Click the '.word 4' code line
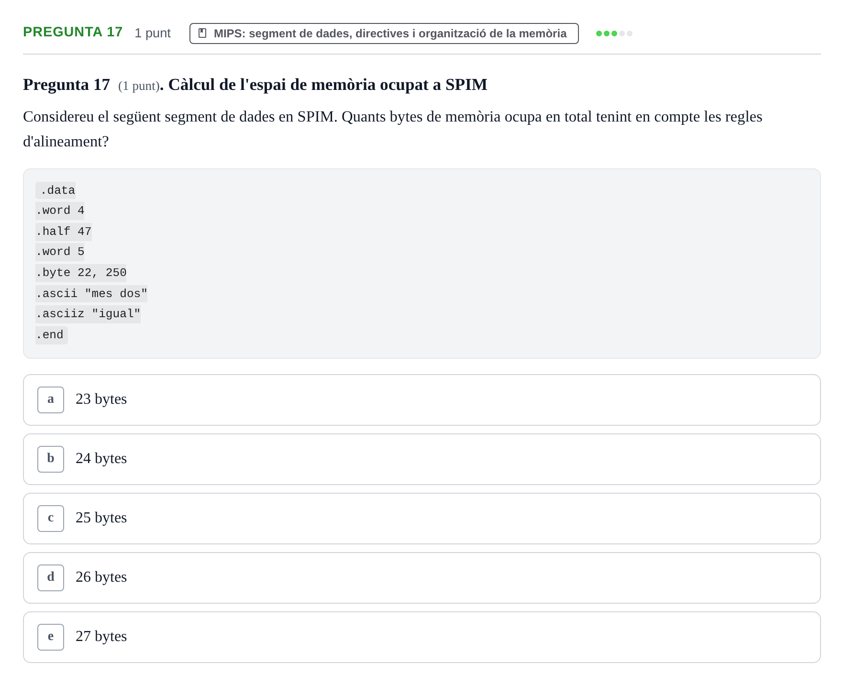844x686 pixels. [60, 210]
